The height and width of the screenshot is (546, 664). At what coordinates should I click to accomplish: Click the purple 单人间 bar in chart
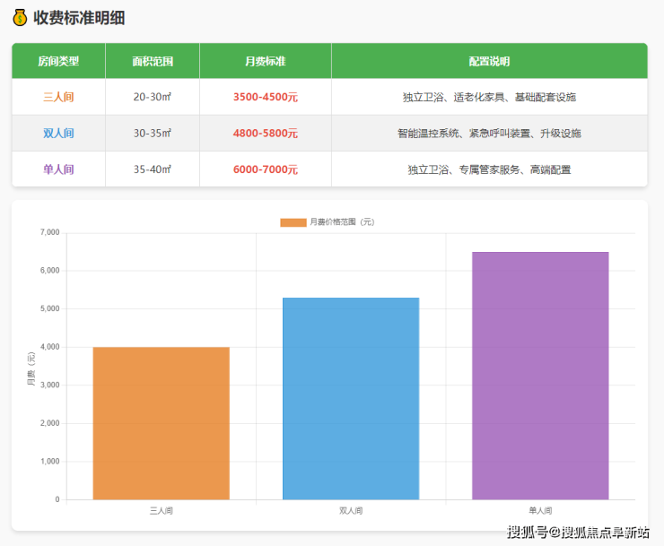pyautogui.click(x=540, y=375)
